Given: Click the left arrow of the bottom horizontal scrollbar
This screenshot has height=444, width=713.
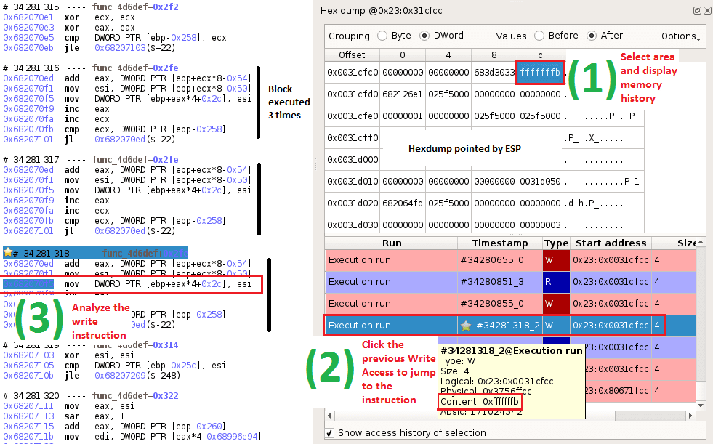Looking at the screenshot, I should tap(329, 416).
